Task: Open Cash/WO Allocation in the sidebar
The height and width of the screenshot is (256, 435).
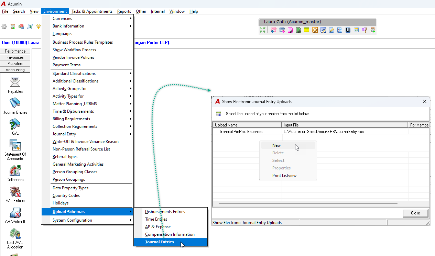Action: 15,238
